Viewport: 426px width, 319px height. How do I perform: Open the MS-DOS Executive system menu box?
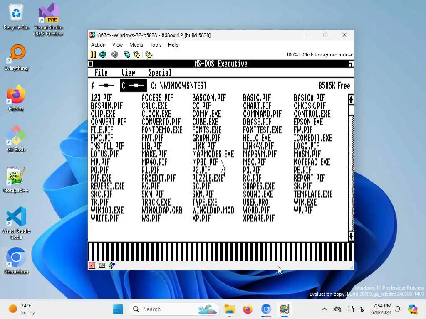91,64
